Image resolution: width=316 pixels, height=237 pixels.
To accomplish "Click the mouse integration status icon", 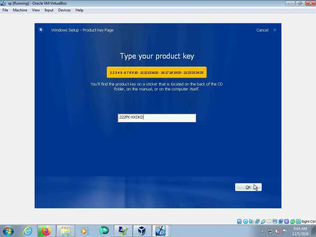I will (x=293, y=222).
